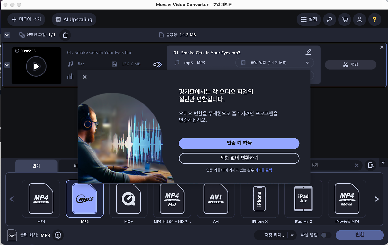Rename output file with pencil icon
Image resolution: width=388 pixels, height=245 pixels.
tap(308, 52)
